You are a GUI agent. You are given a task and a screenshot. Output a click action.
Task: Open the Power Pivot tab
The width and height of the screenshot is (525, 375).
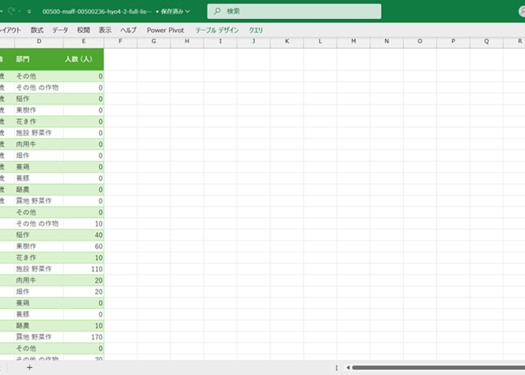(x=165, y=30)
